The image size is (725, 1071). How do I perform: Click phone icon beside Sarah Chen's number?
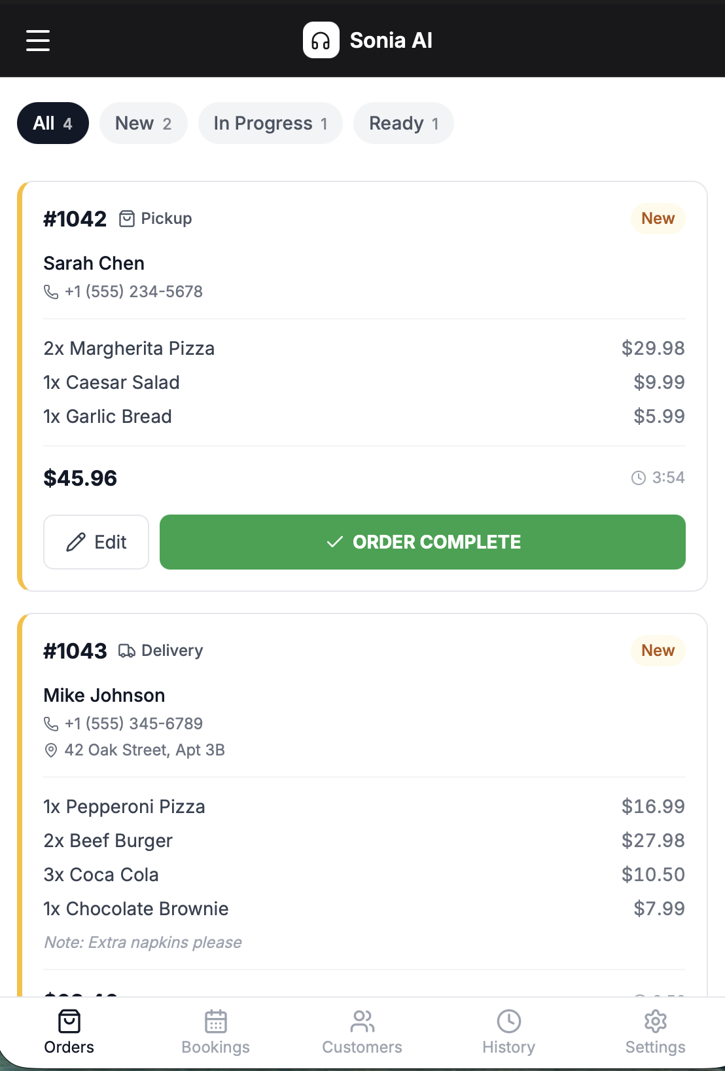[51, 292]
